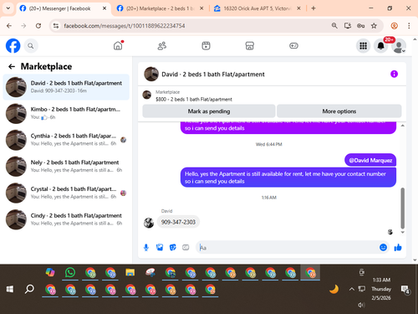Open the Windows notification center icon
This screenshot has width=418, height=314.
[405, 290]
